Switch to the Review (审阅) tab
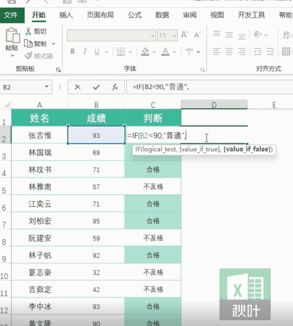Viewport: 293px width, 326px height. point(189,15)
